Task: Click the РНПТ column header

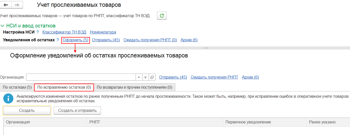Action: (155, 122)
